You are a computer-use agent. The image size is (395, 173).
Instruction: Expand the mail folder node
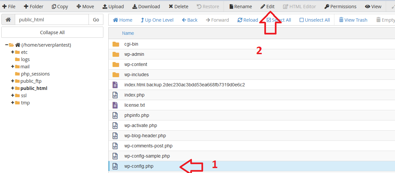(x=13, y=67)
